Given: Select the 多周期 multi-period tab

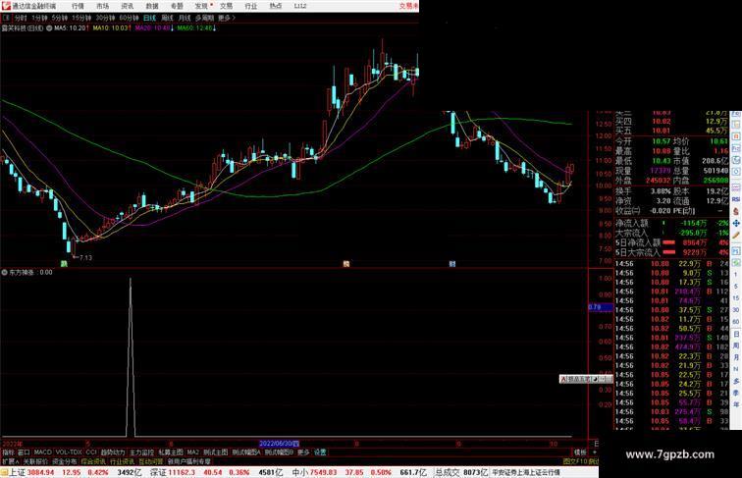Looking at the screenshot, I should pos(204,18).
